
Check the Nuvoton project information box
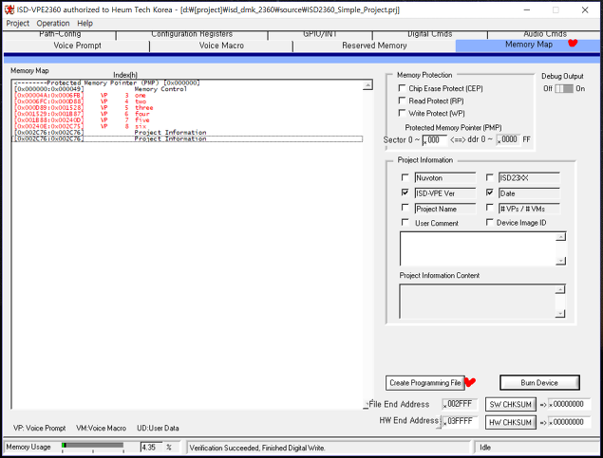pos(405,177)
